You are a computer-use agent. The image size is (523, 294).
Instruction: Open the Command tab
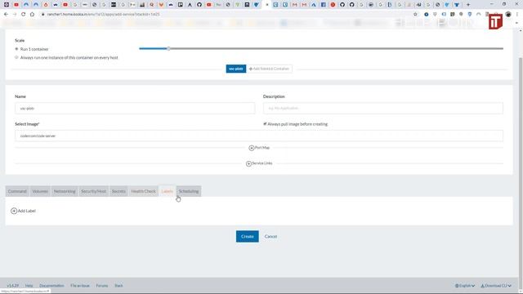pyautogui.click(x=17, y=191)
